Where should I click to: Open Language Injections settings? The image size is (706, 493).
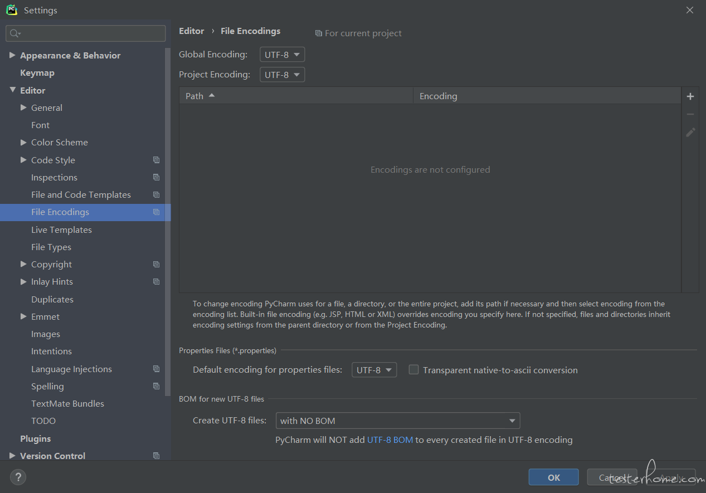pos(71,369)
